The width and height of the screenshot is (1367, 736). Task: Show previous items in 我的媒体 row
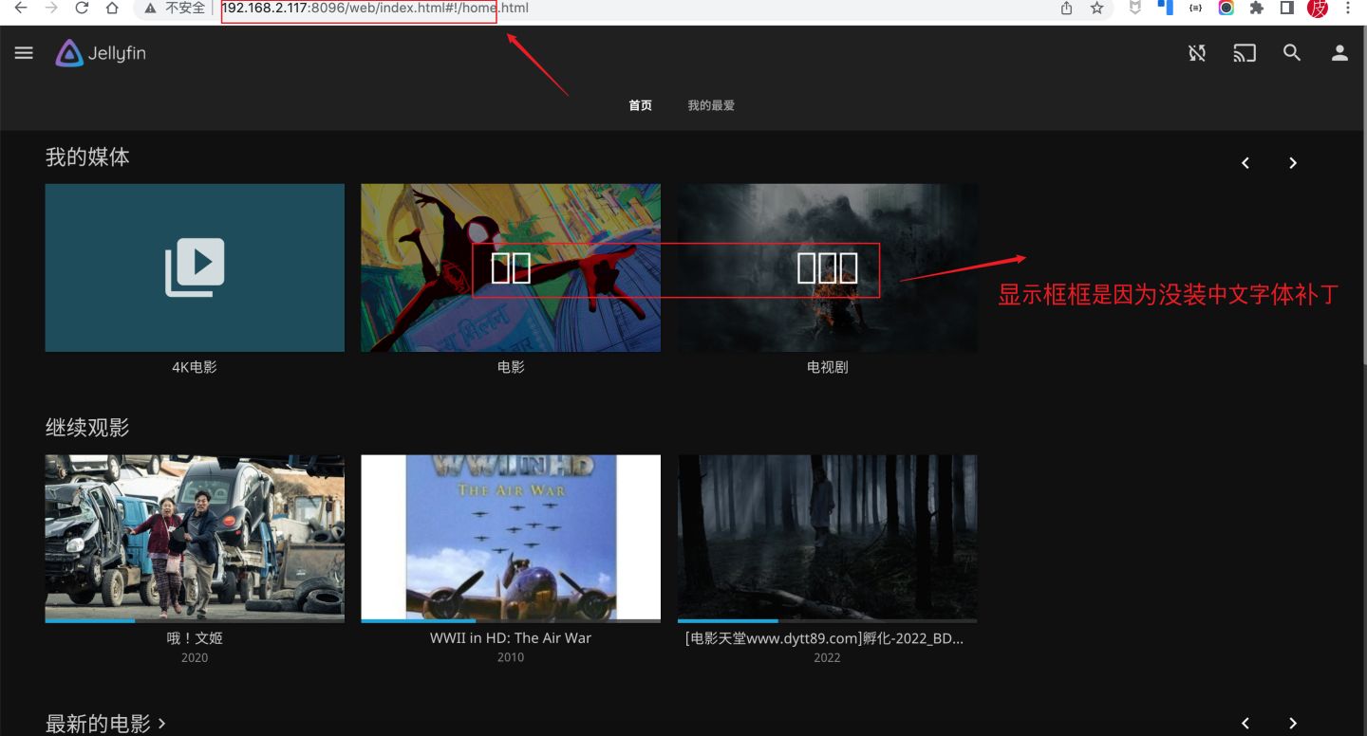(x=1245, y=163)
